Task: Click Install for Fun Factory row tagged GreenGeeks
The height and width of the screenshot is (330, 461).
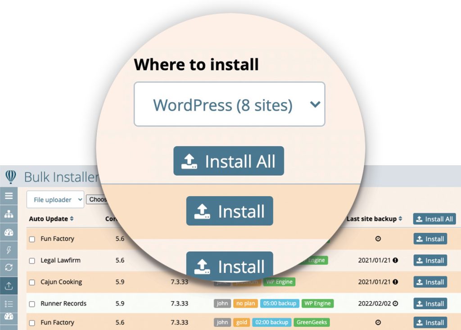Action: [430, 323]
